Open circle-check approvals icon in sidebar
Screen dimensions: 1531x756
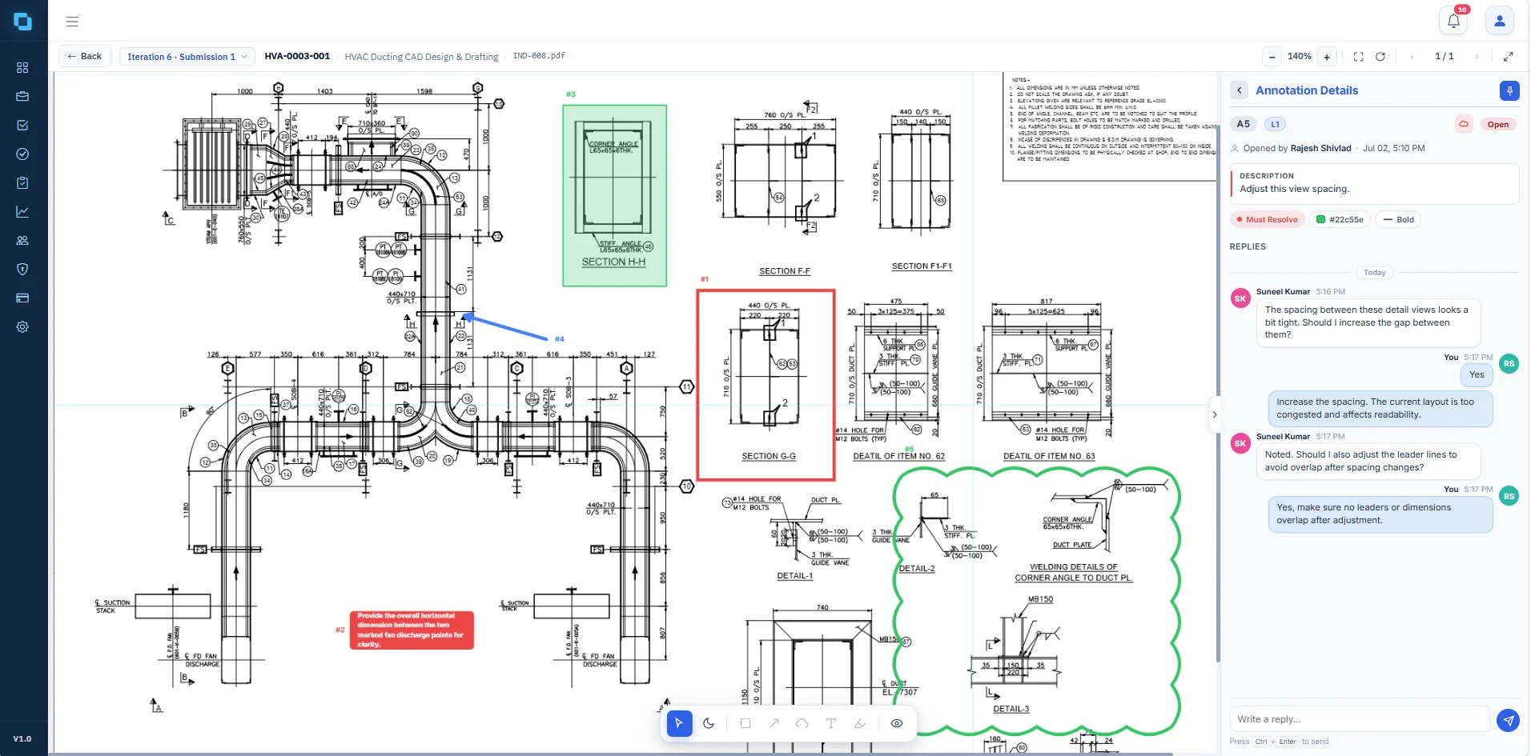pyautogui.click(x=22, y=154)
